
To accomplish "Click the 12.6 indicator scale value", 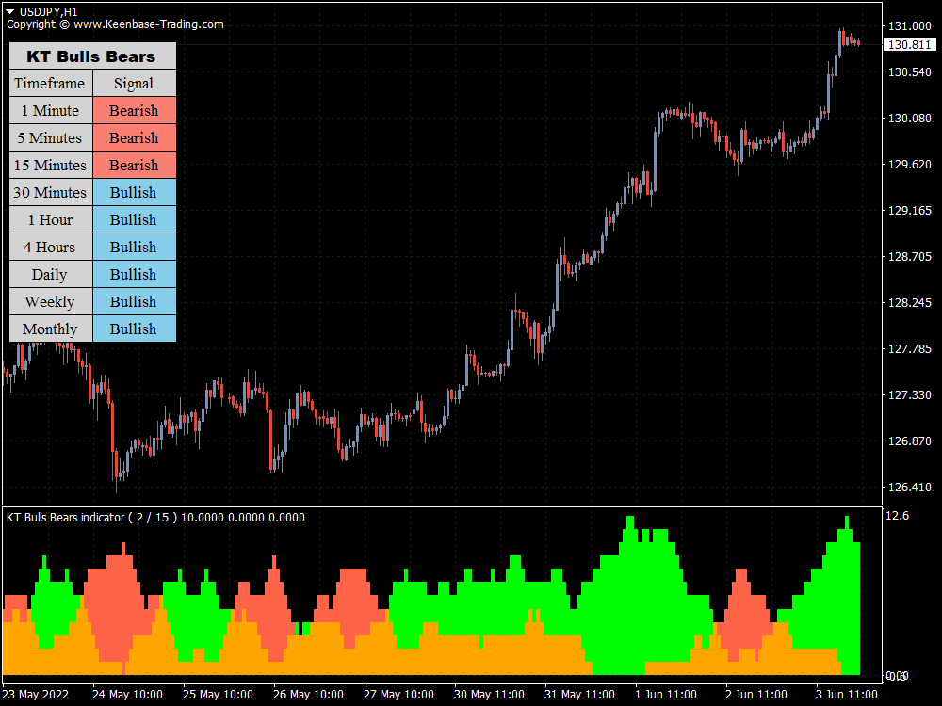I will [898, 516].
